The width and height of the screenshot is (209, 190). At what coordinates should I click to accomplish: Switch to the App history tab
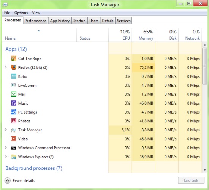[x=60, y=21]
